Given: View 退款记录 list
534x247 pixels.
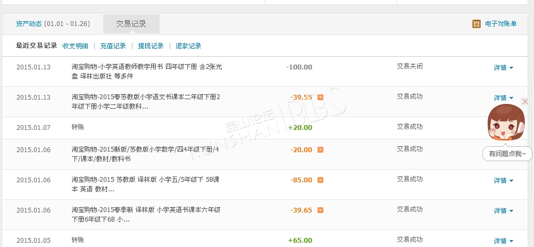Looking at the screenshot, I should [188, 46].
